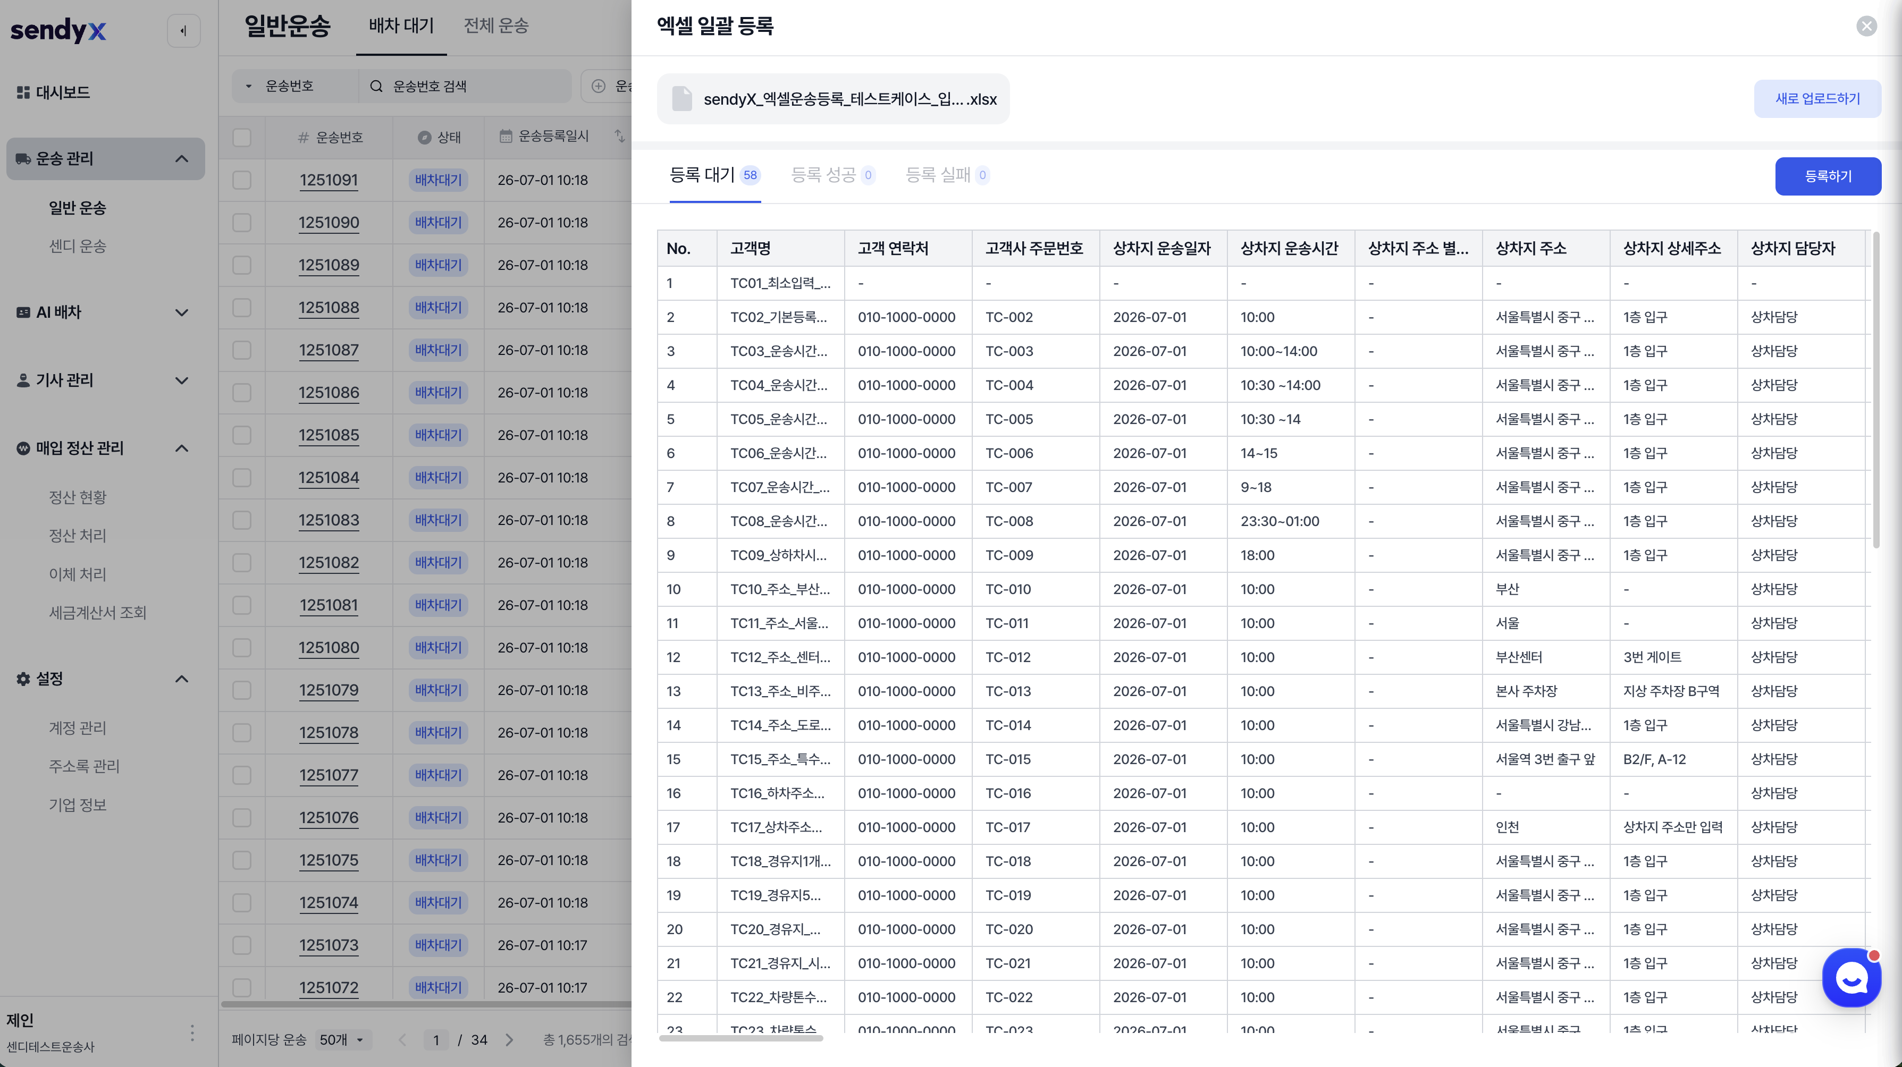Open 기업 정보 in the sidebar
The height and width of the screenshot is (1067, 1902).
[78, 805]
